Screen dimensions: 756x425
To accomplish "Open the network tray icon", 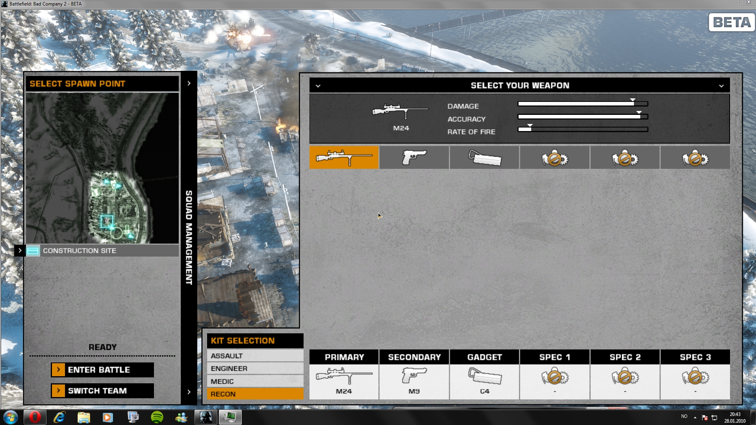I will tap(714, 418).
